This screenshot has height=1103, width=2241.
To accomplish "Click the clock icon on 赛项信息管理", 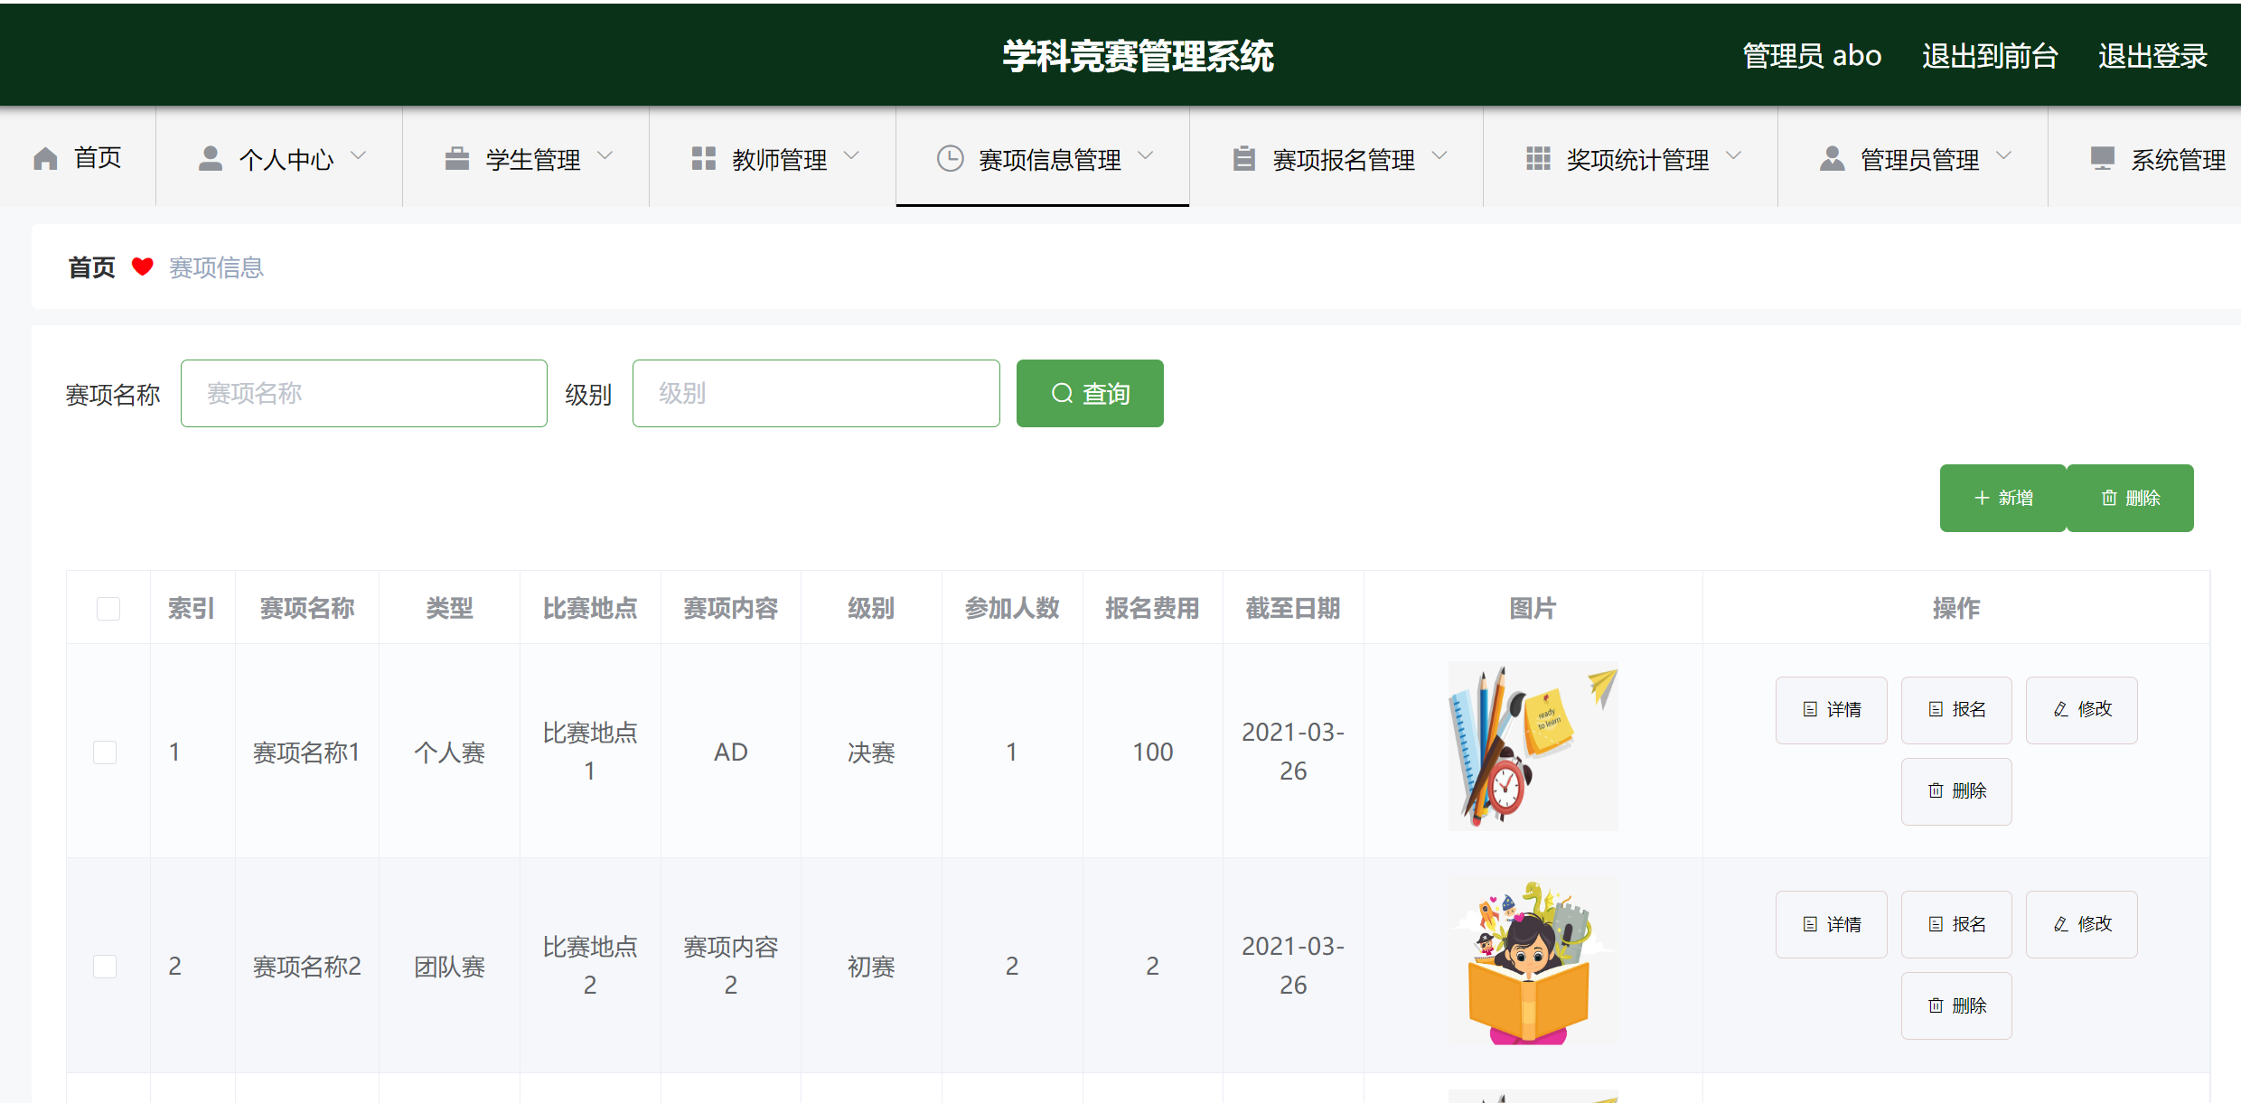I will [951, 157].
